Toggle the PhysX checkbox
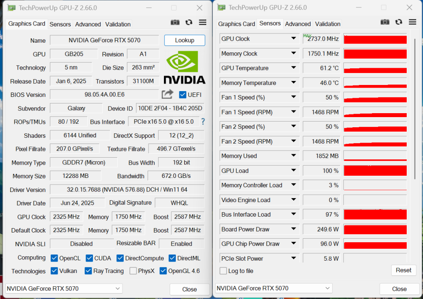 (x=133, y=271)
